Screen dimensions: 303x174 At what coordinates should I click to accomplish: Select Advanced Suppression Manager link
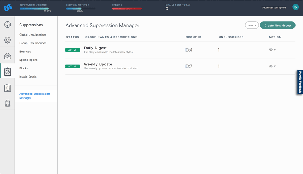pos(35,96)
